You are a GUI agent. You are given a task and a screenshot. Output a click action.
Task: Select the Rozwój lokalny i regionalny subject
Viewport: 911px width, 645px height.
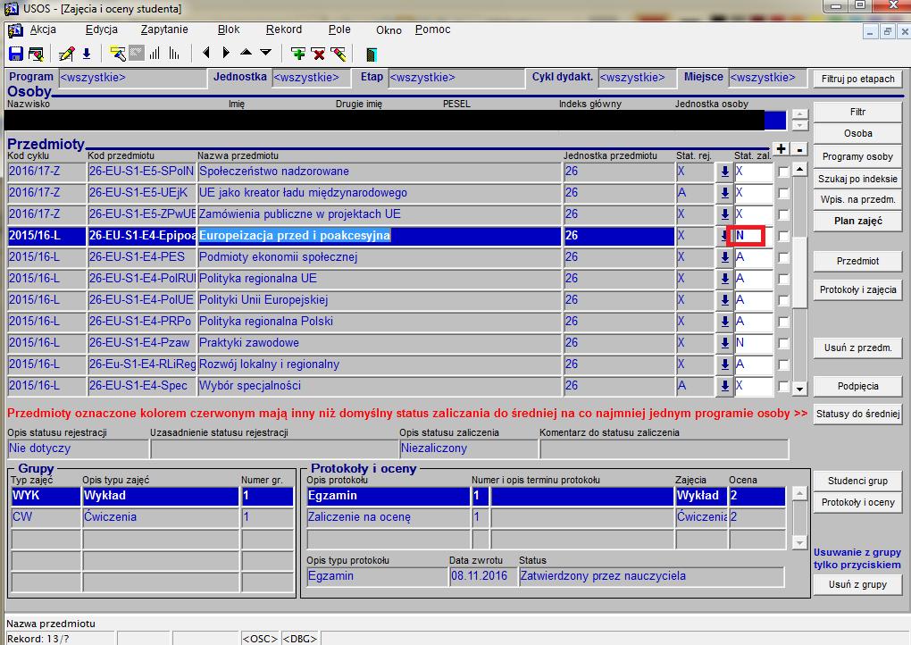pyautogui.click(x=380, y=364)
